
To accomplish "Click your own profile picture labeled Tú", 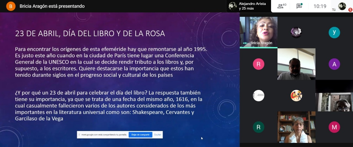I will pyautogui.click(x=342, y=6).
